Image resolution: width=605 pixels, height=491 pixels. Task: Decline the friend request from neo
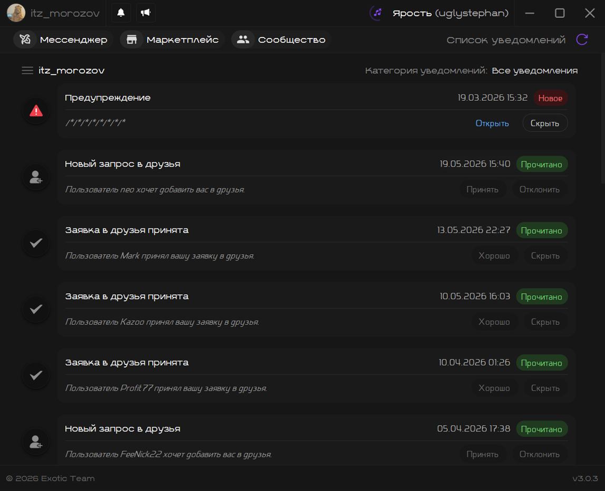click(540, 189)
